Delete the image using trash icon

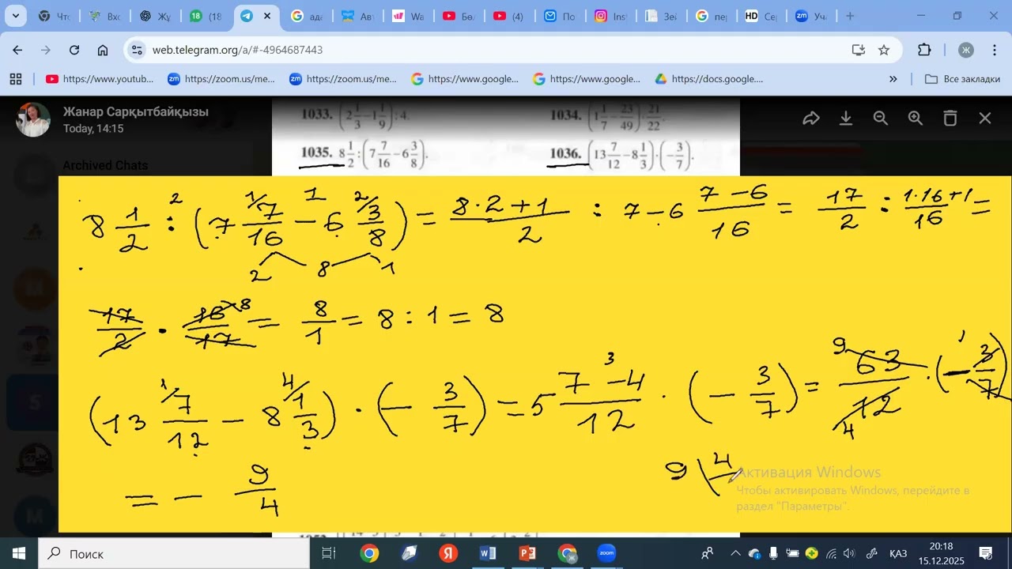pos(950,119)
